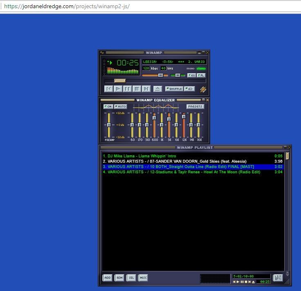Click the balance slider handle
This screenshot has height=291, width=301.
pos(178,75)
